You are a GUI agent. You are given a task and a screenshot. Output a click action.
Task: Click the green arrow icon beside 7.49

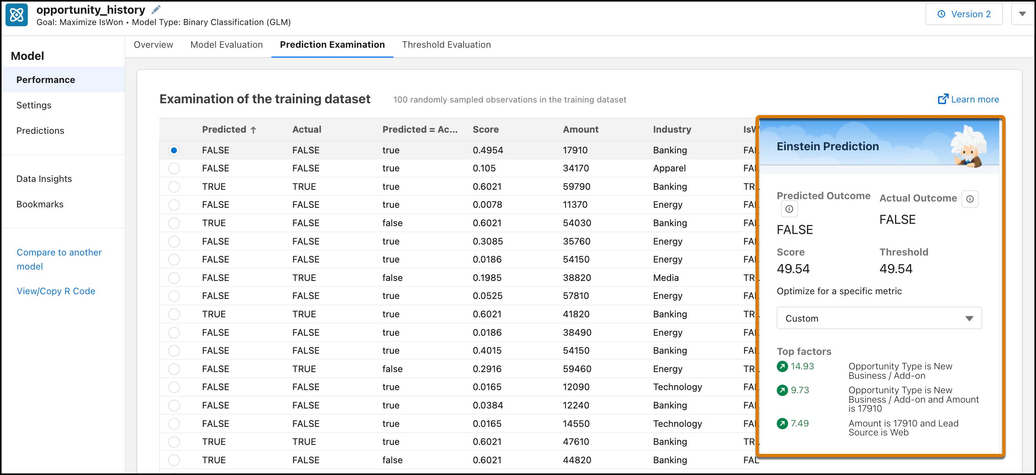pos(782,424)
